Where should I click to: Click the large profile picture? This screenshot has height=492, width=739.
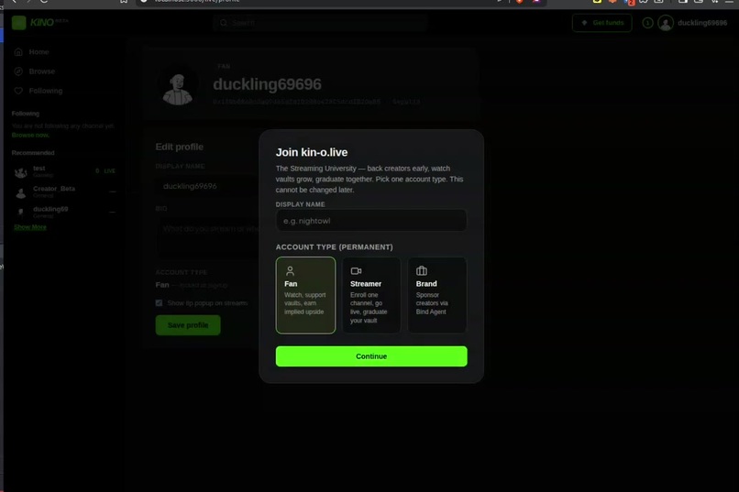tap(178, 88)
